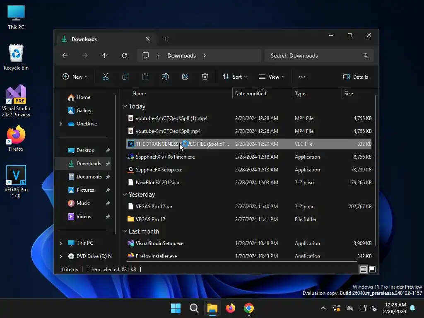The width and height of the screenshot is (424, 318).
Task: Click the horizontal scrollbar in file list
Action: [242, 261]
